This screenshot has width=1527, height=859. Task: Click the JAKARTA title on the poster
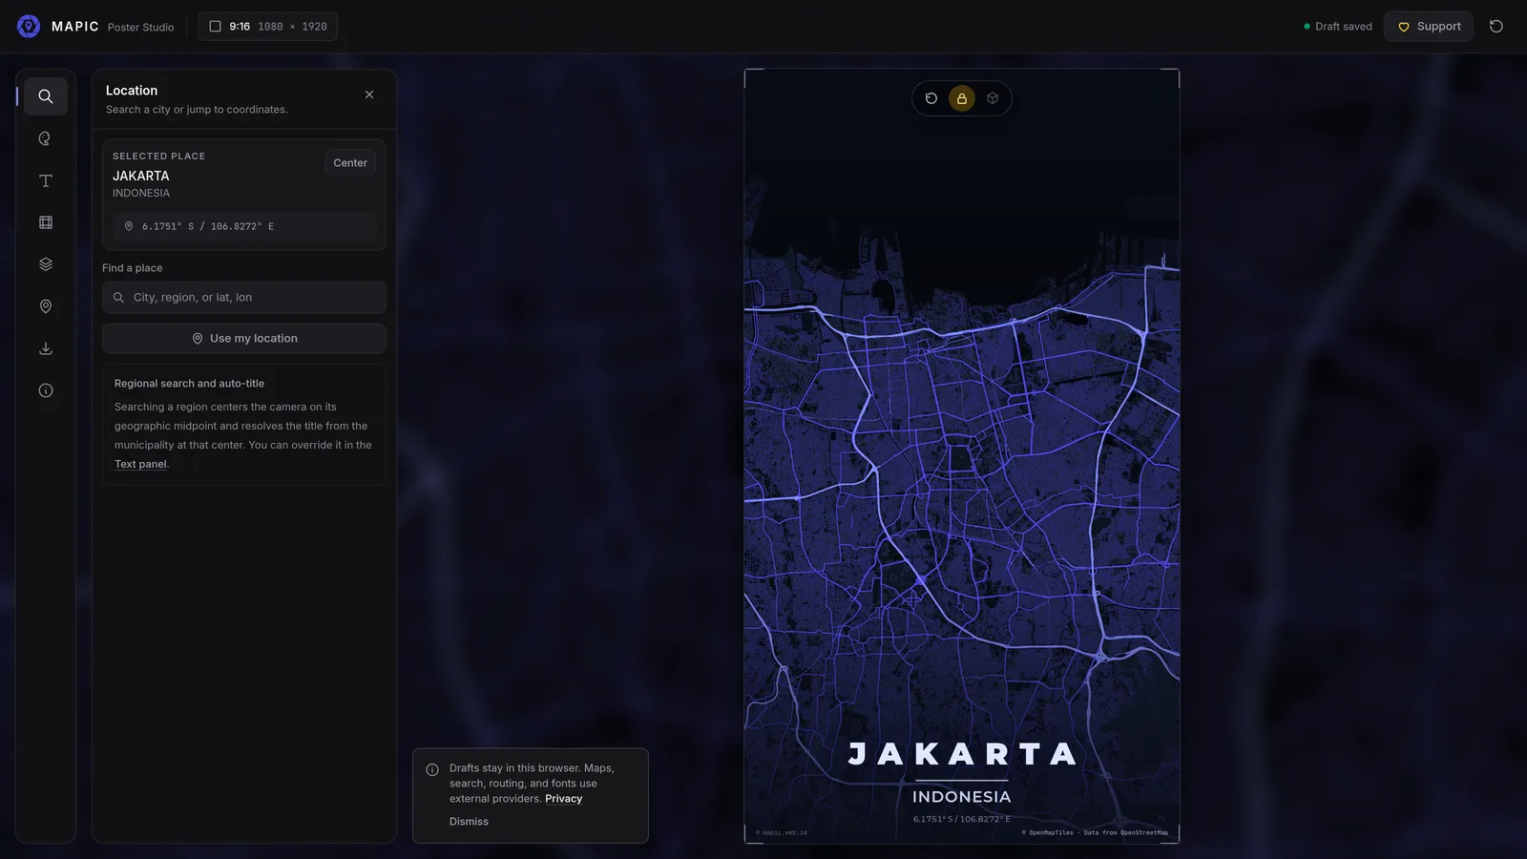(x=962, y=755)
